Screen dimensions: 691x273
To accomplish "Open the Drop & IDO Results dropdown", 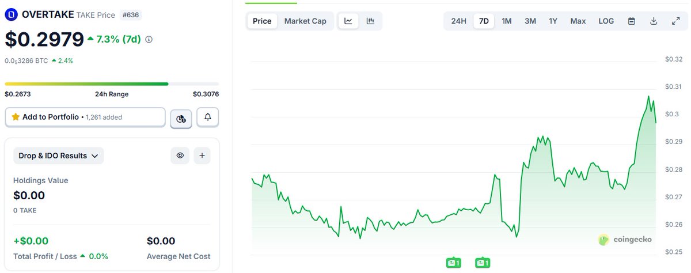I will tap(59, 156).
